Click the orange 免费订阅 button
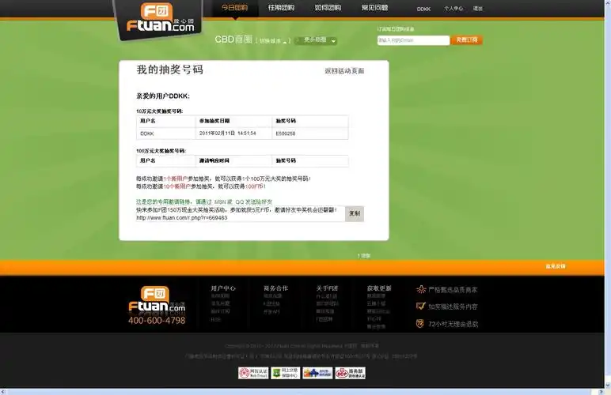Screen dimensions: 611x395 pyautogui.click(x=467, y=39)
